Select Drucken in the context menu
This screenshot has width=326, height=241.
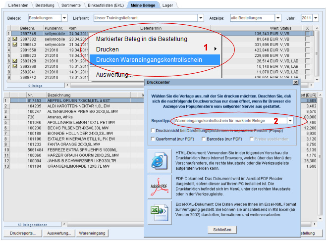[155, 49]
